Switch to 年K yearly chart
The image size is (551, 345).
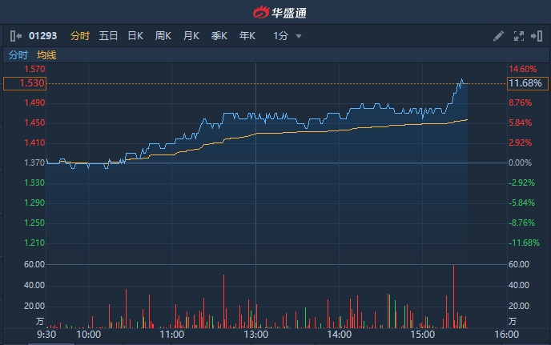247,36
